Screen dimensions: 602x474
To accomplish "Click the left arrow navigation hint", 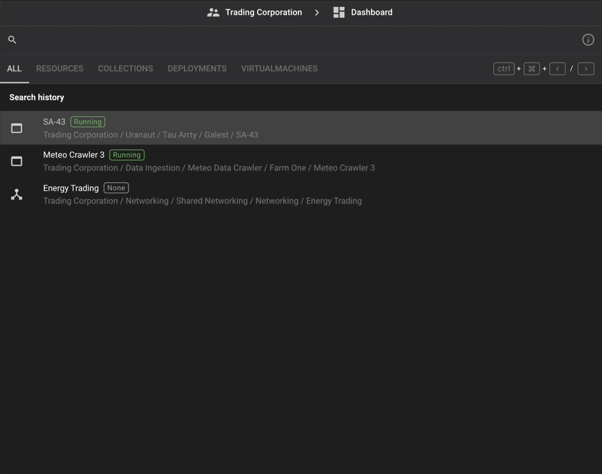I will coord(557,68).
